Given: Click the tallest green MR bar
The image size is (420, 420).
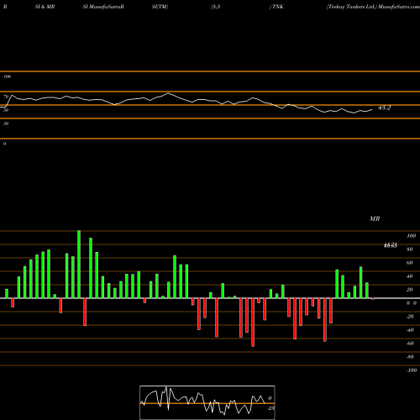Looking at the screenshot, I should click(79, 265).
